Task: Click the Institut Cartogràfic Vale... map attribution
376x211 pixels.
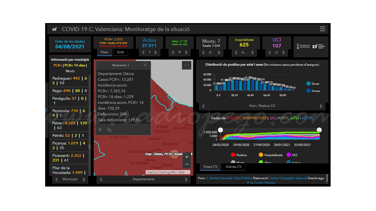Action: point(168,172)
